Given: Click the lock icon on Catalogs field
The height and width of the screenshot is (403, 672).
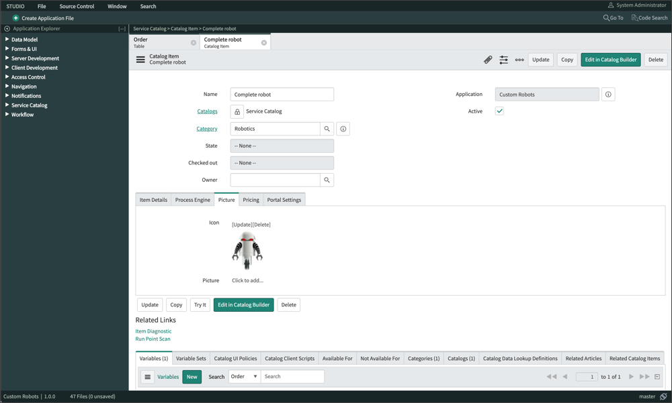Looking at the screenshot, I should coord(237,111).
